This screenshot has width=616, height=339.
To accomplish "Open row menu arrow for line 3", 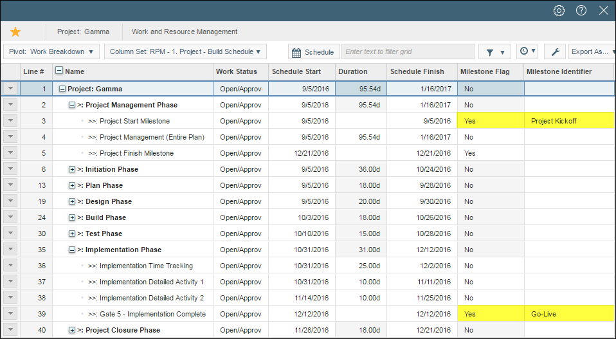I will [x=10, y=120].
